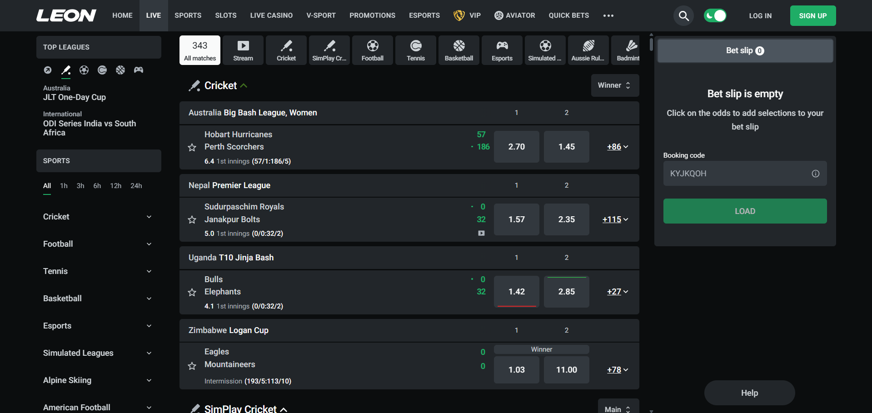Open the three-dot more options menu
Screen dimensions: 872x413
coord(608,15)
